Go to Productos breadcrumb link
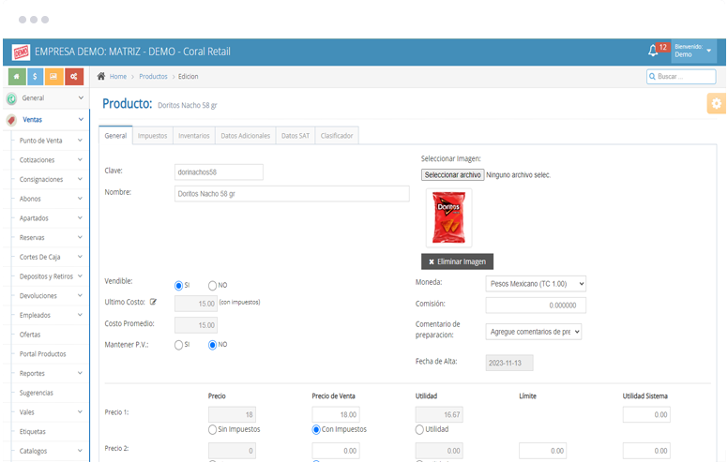728x462 pixels. [153, 77]
